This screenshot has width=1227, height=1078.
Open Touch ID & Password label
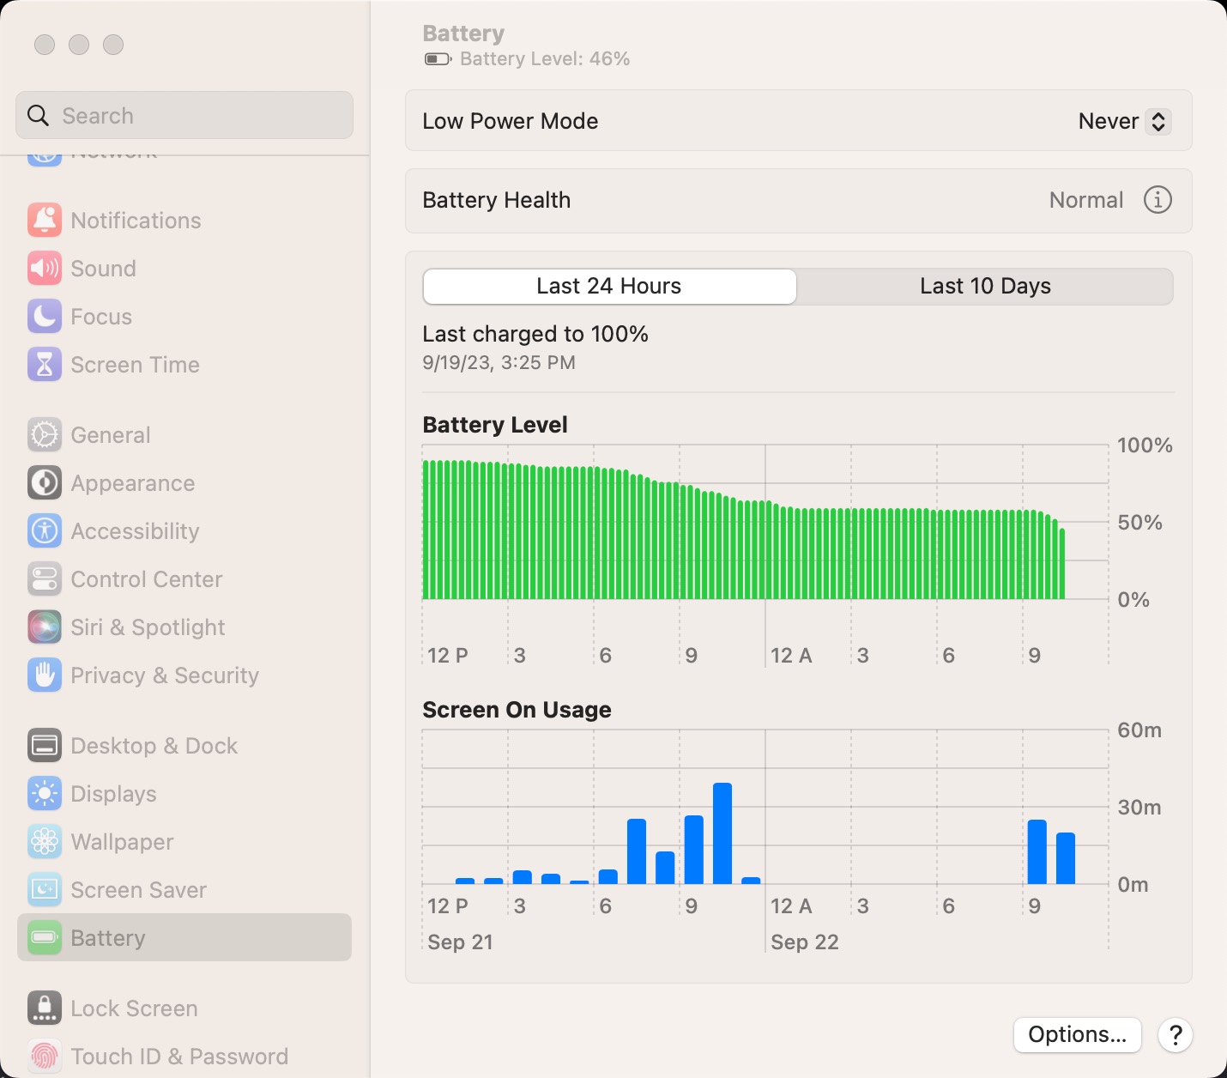[179, 1057]
